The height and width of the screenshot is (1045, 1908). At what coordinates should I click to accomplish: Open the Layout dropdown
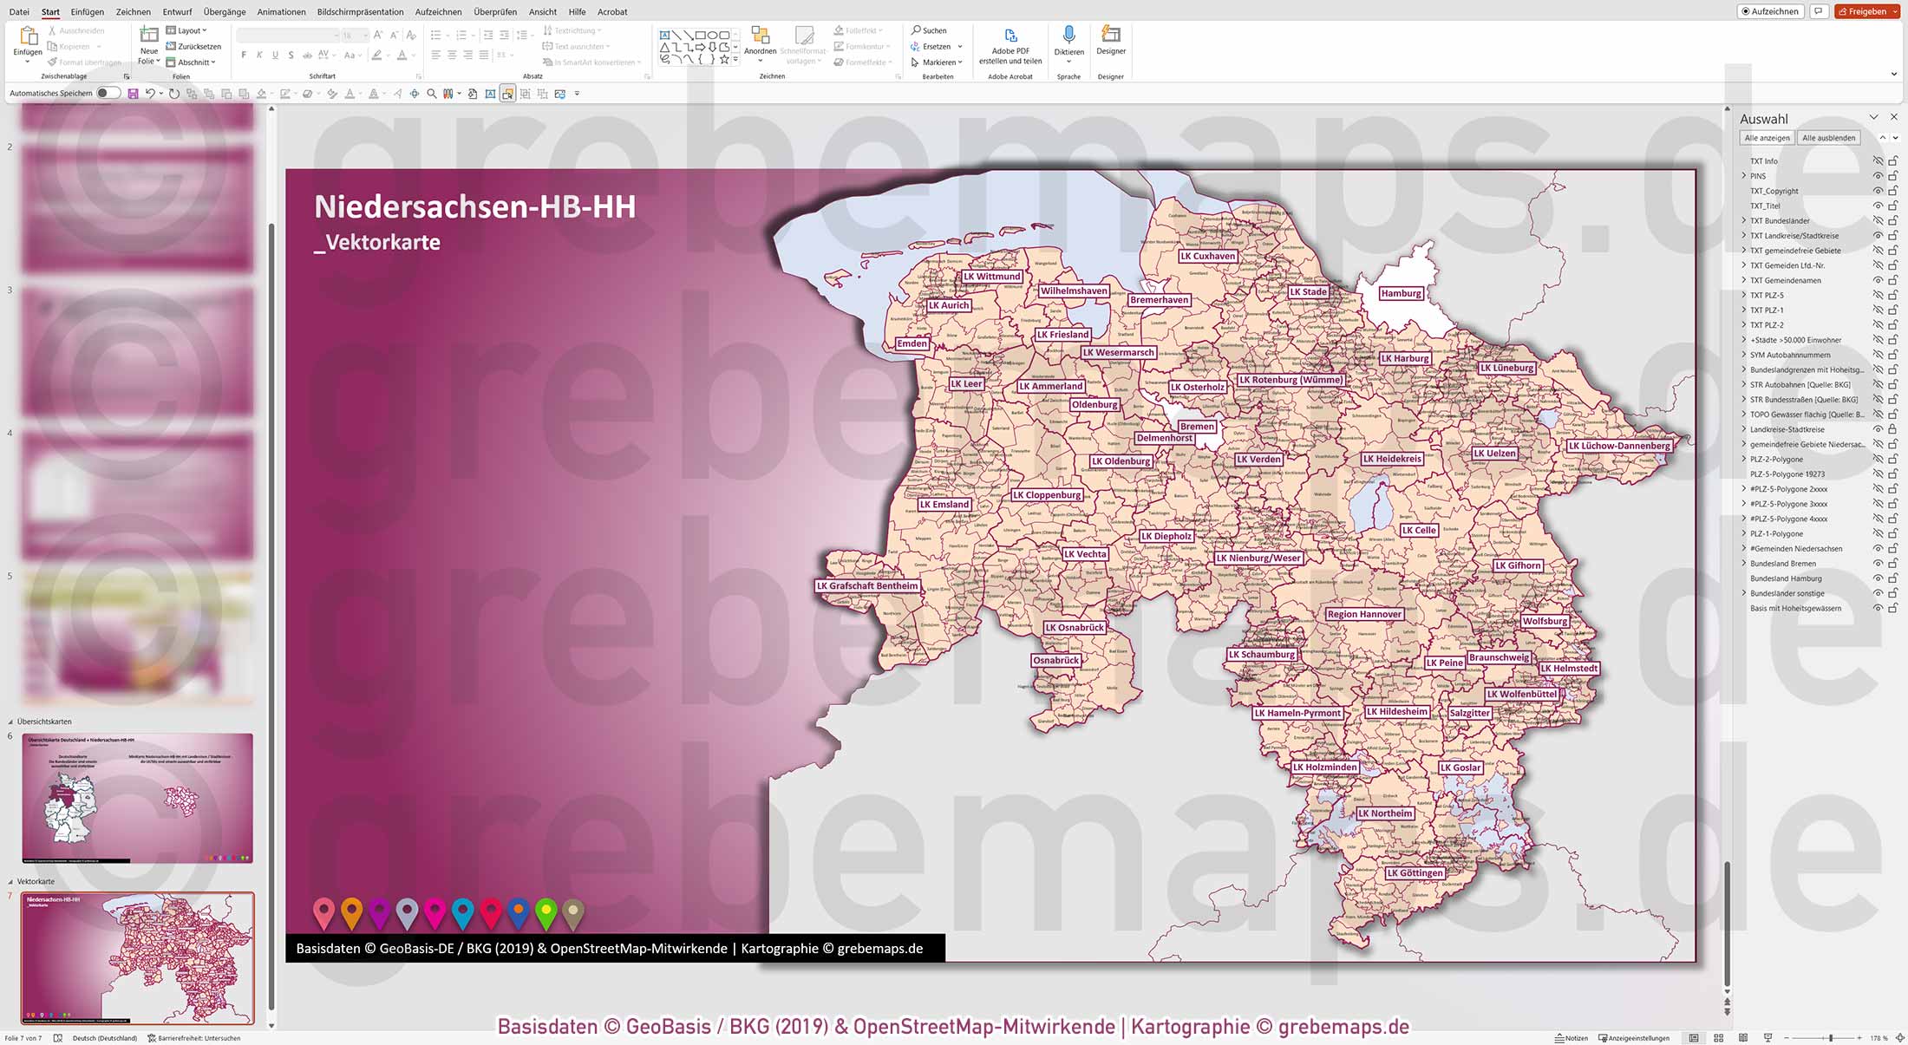189,30
